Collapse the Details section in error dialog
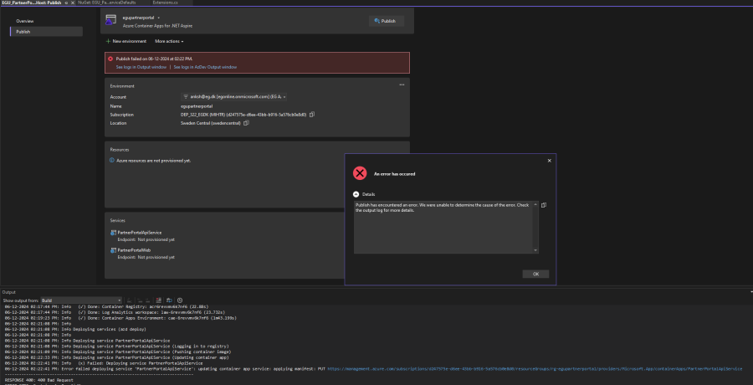Viewport: 753px width, 385px height. pos(356,194)
